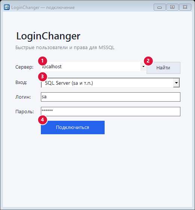Click the Найти button

click(x=163, y=68)
